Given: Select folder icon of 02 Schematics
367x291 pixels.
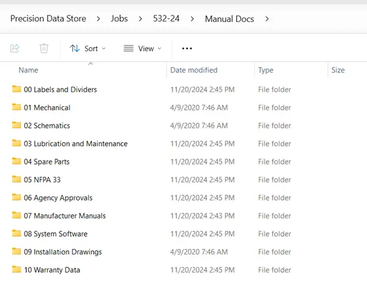Looking at the screenshot, I should 17,125.
